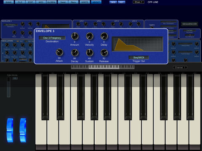Open the SEQUENCER panel button
Screen dimensions: 202x151
[x=189, y=24]
